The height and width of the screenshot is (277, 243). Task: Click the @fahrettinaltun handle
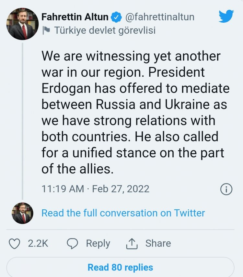pyautogui.click(x=160, y=17)
